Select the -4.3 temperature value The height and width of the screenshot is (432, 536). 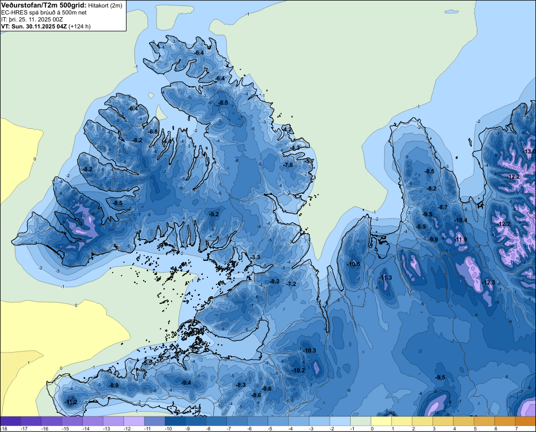click(x=295, y=148)
